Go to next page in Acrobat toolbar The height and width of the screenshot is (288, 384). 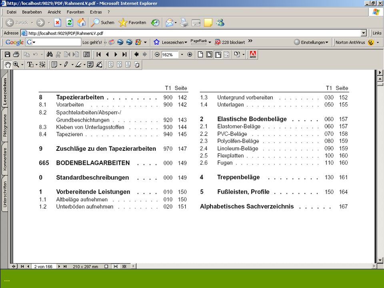116,54
